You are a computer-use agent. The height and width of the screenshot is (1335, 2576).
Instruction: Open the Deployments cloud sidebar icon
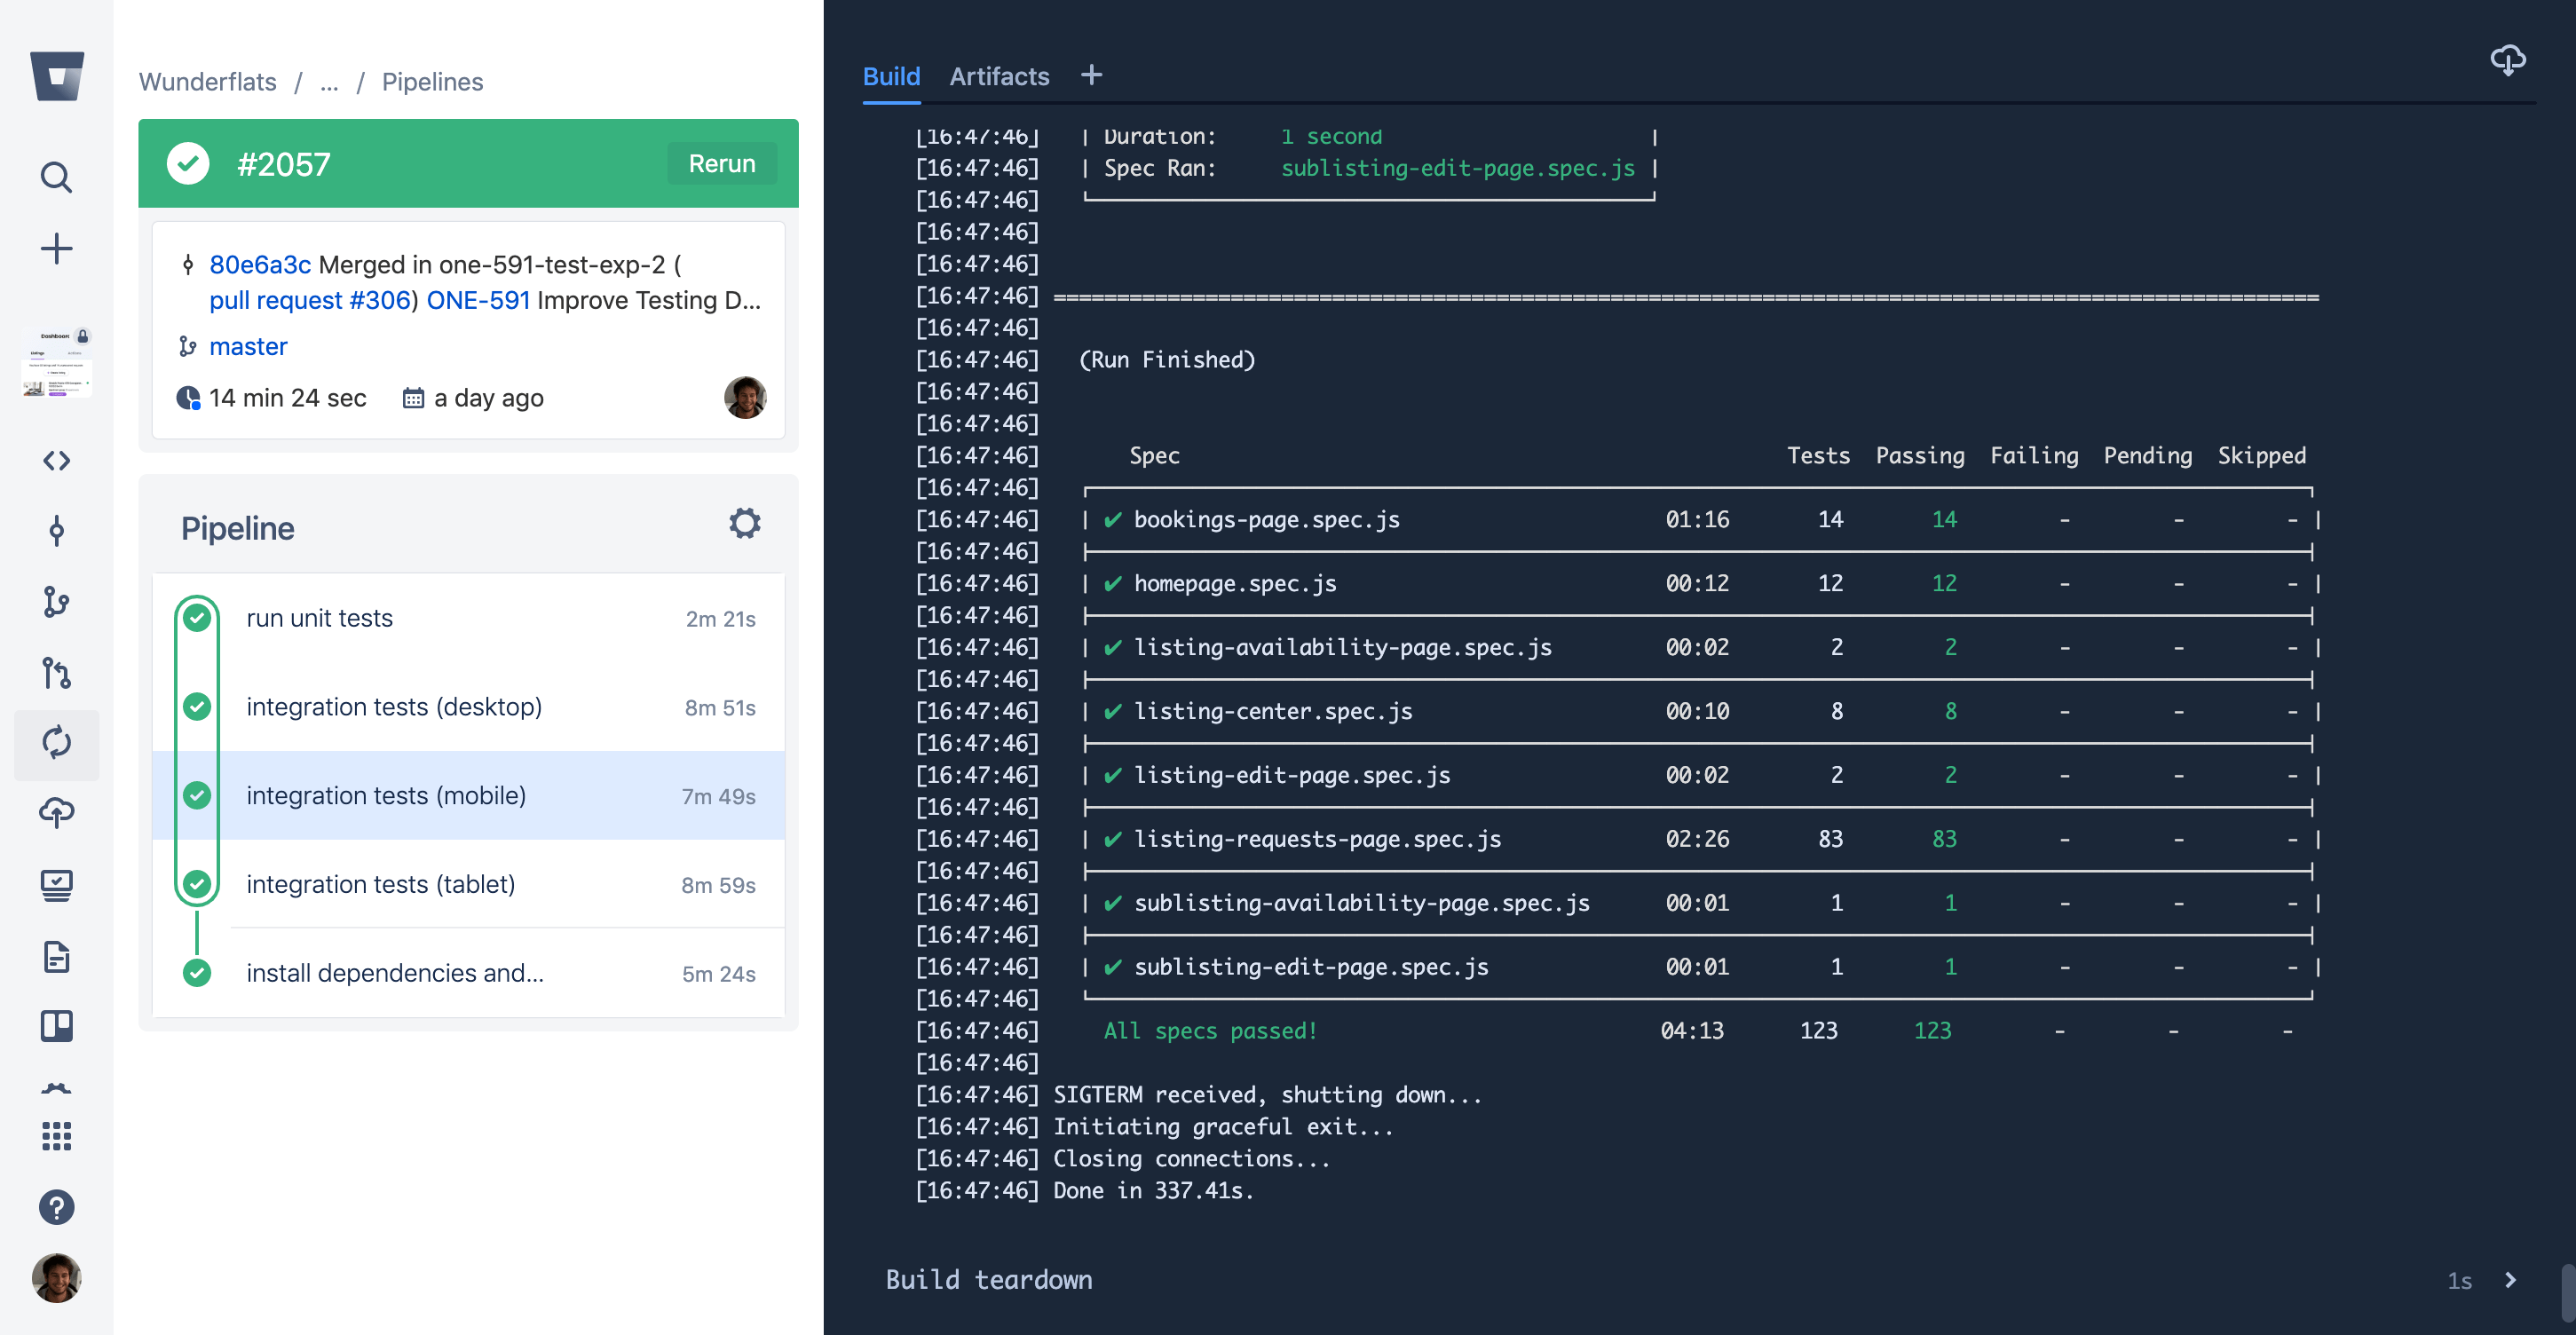coord(57,813)
